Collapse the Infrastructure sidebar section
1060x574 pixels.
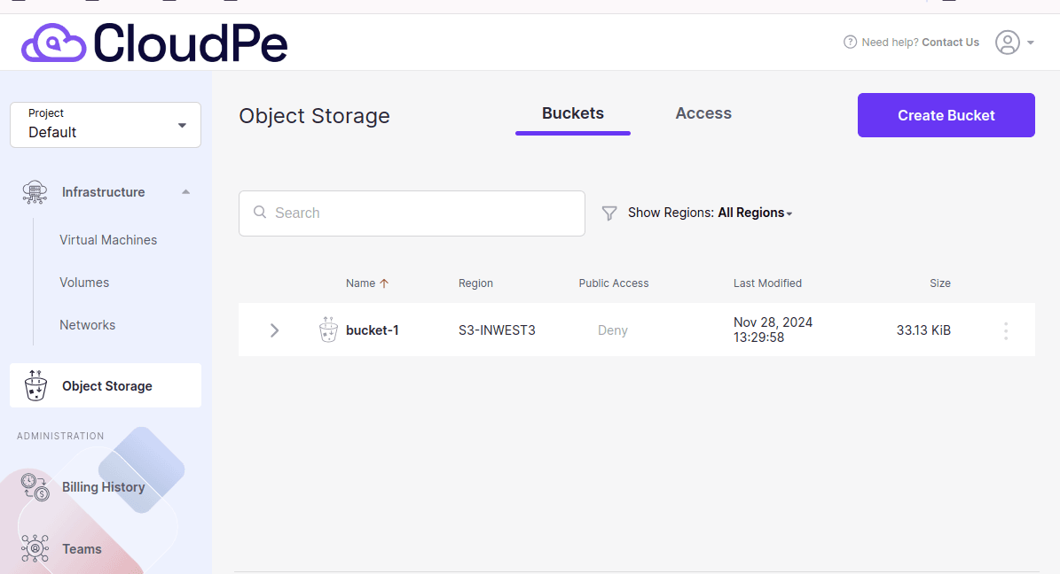pos(185,191)
